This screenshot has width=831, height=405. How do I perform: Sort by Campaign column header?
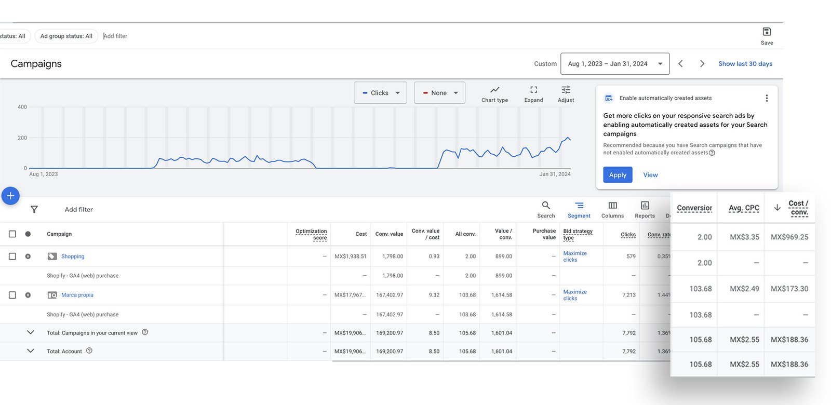59,234
